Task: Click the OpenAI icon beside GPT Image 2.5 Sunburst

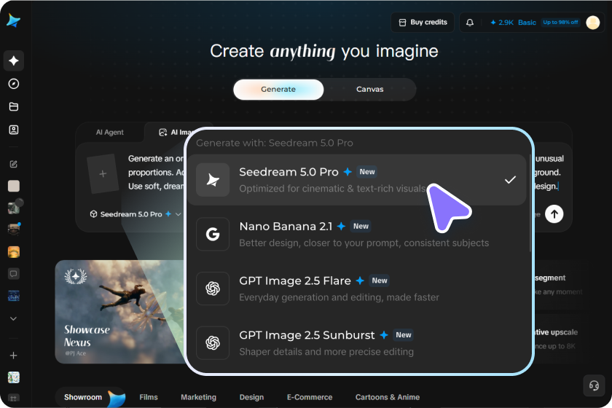Action: [x=213, y=343]
